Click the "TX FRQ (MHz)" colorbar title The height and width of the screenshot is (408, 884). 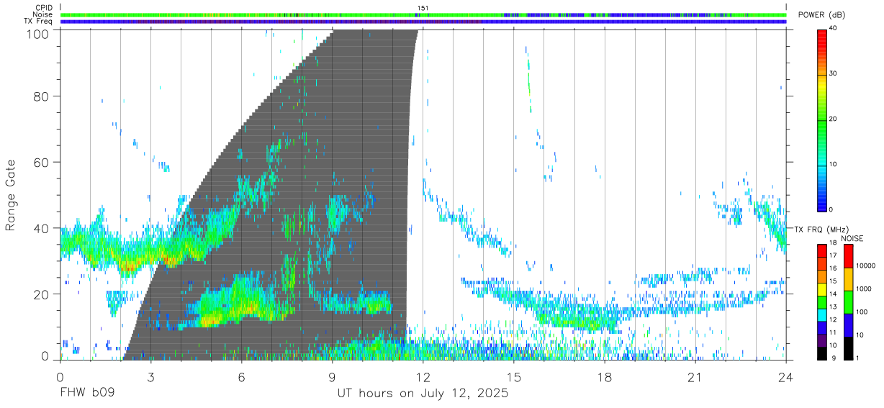[x=821, y=229]
